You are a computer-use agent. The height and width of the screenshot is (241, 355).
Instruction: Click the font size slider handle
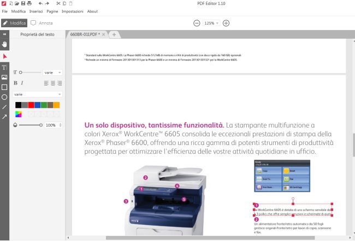coord(21,73)
